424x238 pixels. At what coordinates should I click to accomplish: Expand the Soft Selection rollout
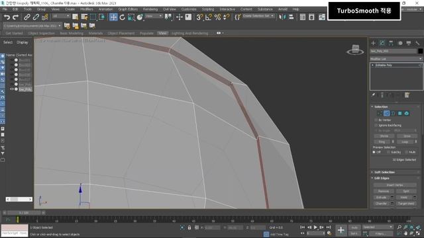click(x=384, y=172)
